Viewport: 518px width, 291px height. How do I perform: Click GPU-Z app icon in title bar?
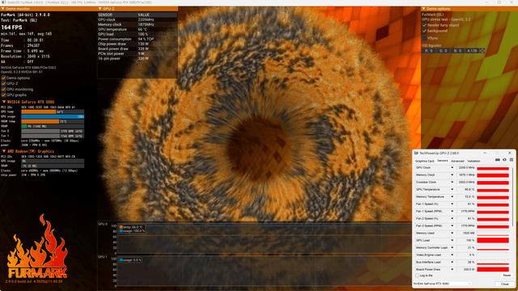click(416, 153)
